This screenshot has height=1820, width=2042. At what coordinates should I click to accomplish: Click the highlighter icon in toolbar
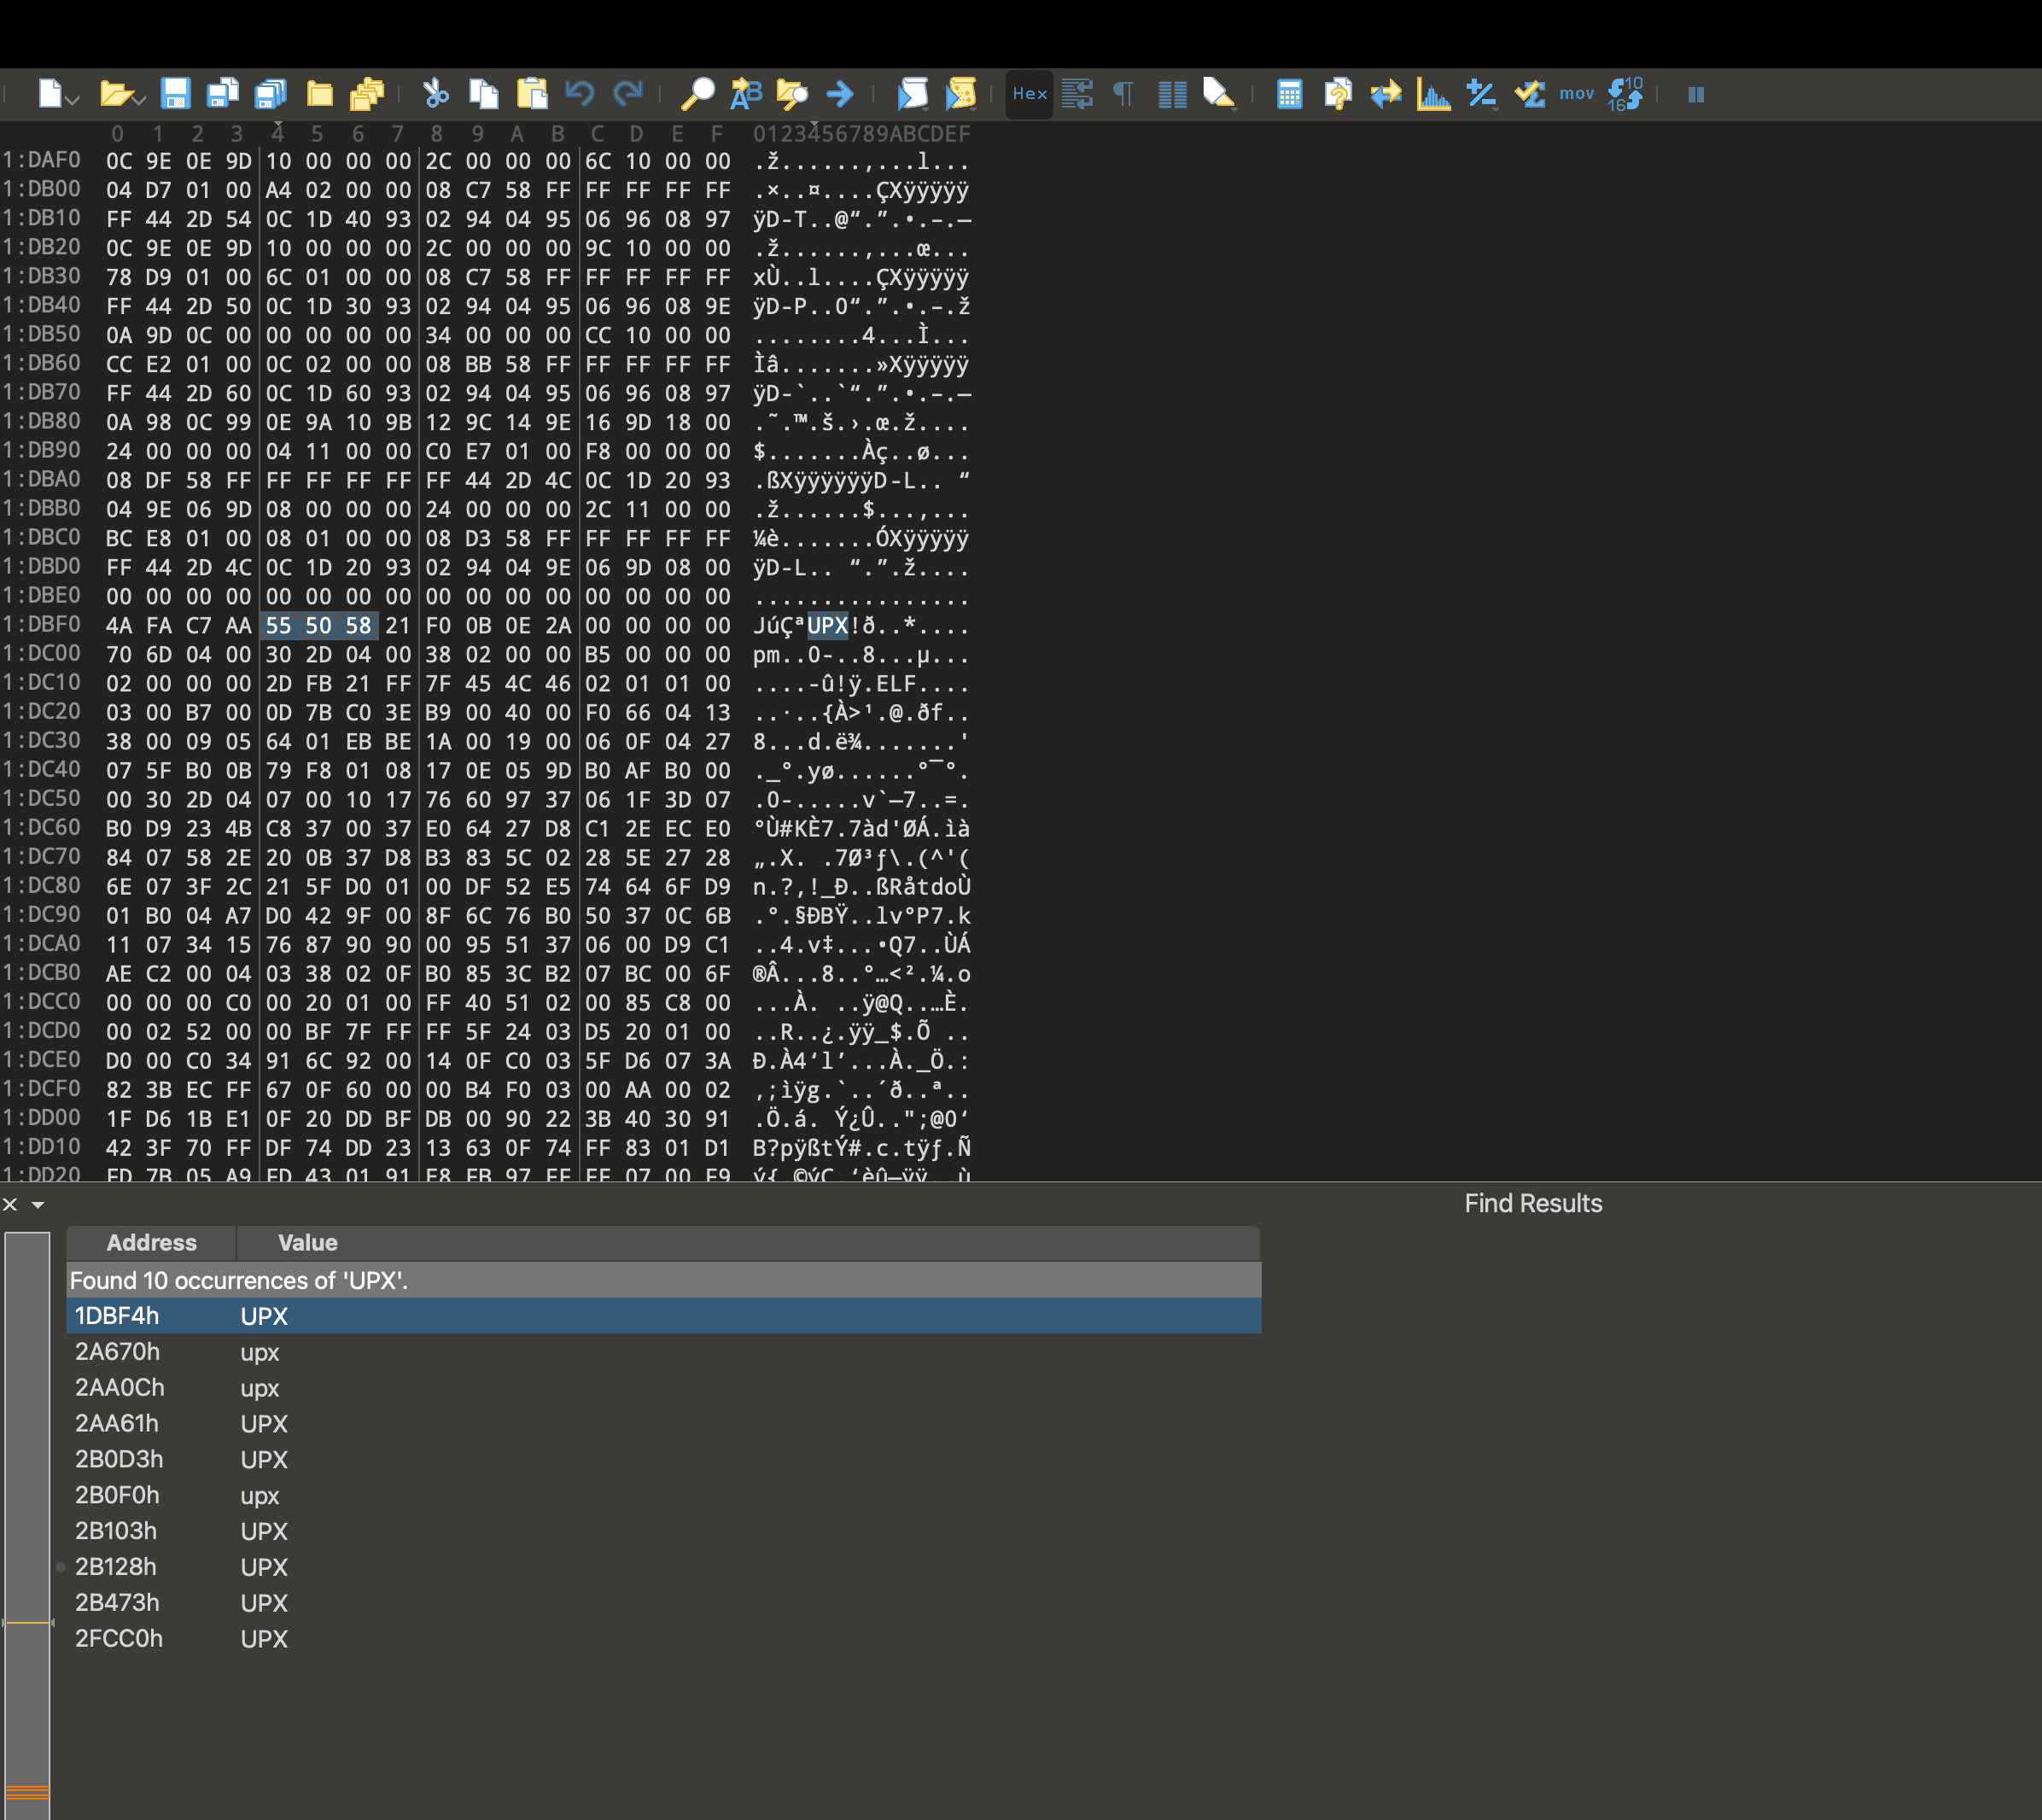[x=1220, y=94]
